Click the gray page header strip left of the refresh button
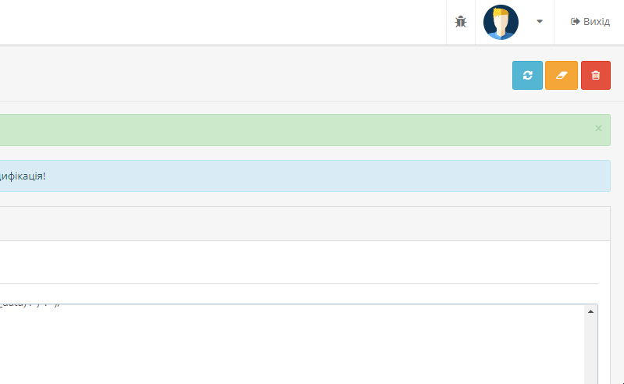Screen dimensions: 624x384 click(255, 75)
